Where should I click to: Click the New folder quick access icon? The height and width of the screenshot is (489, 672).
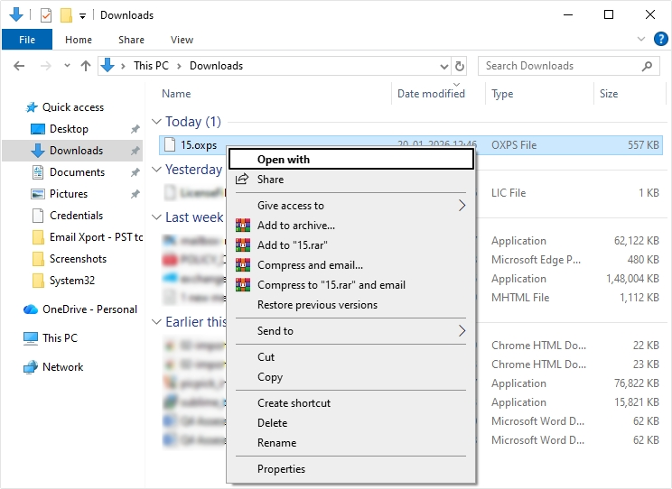[x=66, y=15]
